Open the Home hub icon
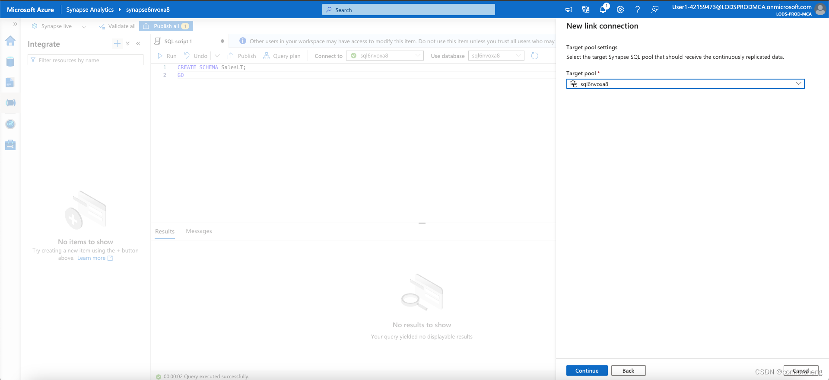 (10, 41)
